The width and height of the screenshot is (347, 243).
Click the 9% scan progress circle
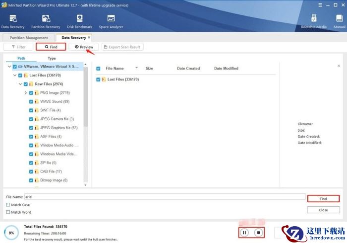pyautogui.click(x=11, y=233)
